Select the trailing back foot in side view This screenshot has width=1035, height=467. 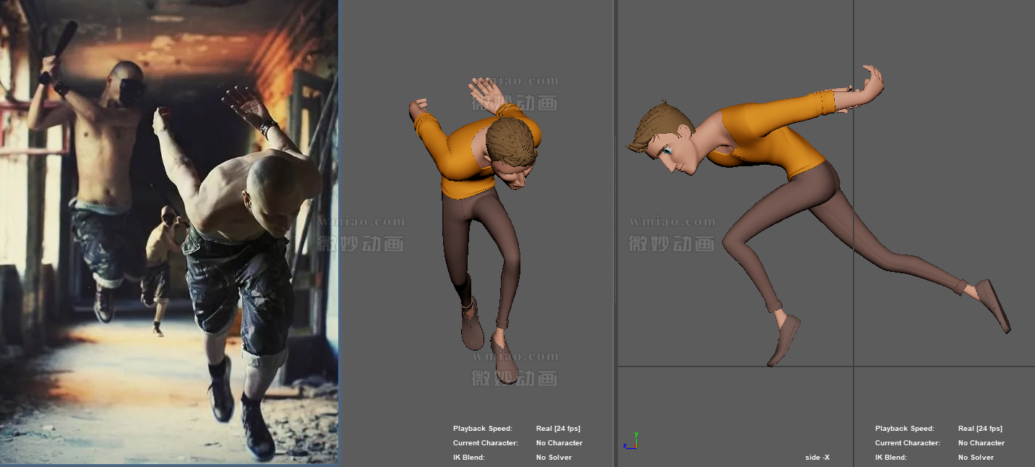(995, 304)
